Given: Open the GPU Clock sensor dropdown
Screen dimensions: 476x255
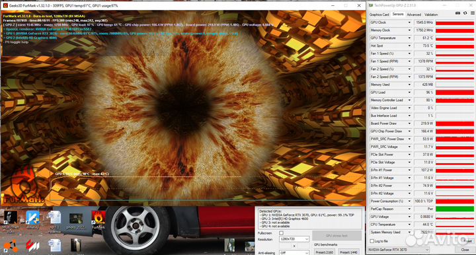Looking at the screenshot, I should [409, 22].
